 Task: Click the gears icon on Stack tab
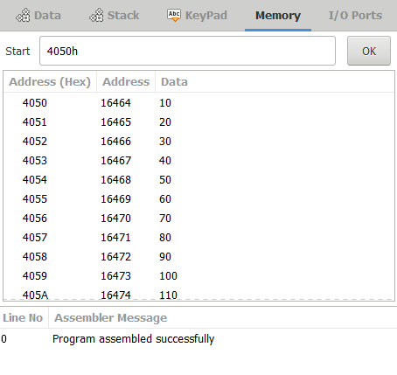coord(96,15)
